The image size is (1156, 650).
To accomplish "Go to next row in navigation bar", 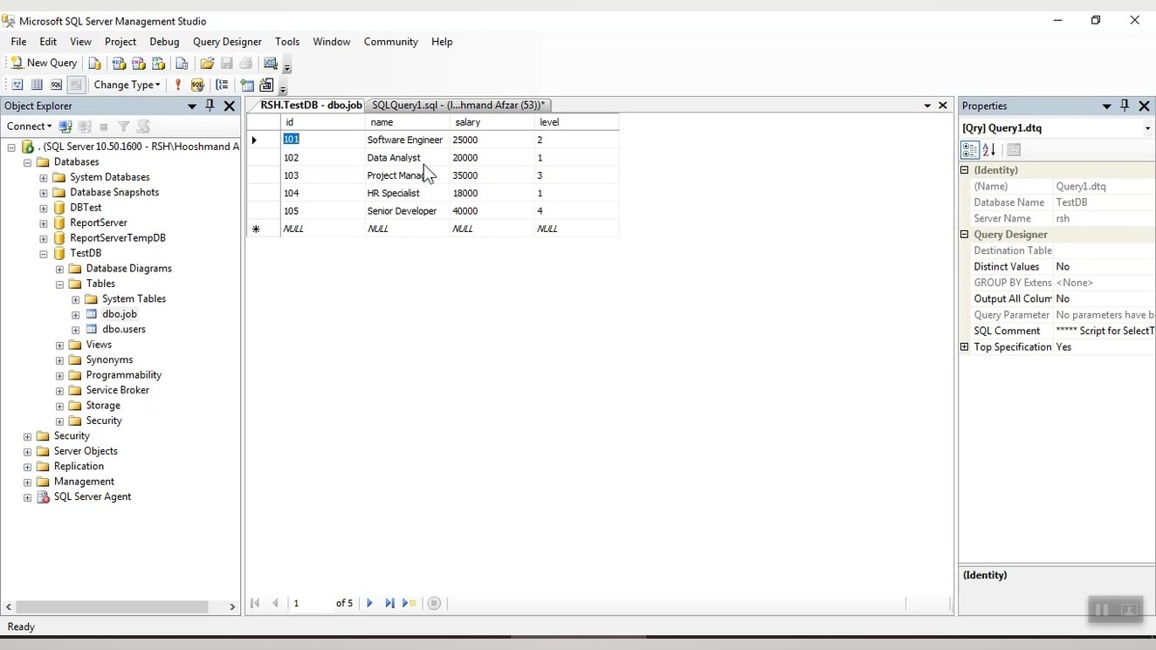I will [369, 603].
